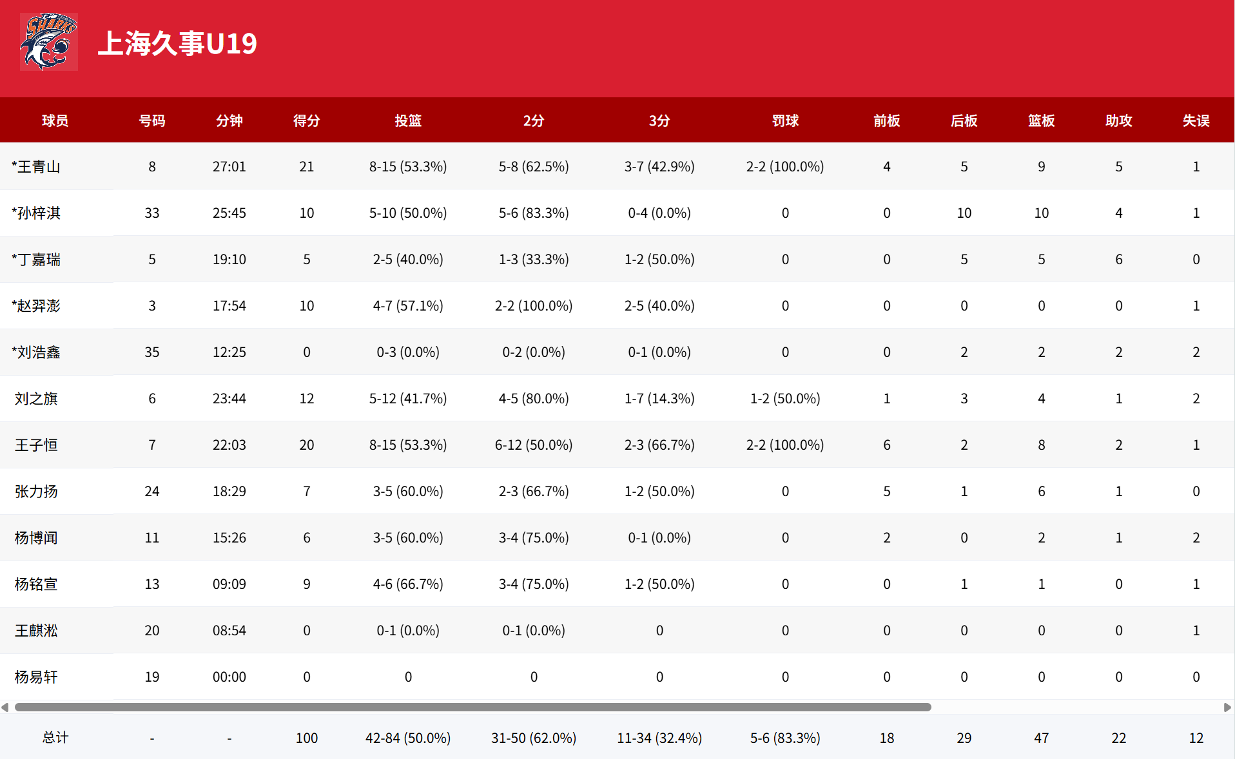Open player 王子恒's name
The height and width of the screenshot is (759, 1235).
tap(36, 445)
